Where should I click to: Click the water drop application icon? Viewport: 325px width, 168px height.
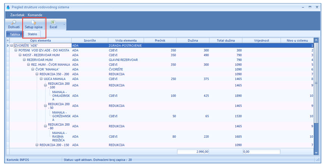(x=8, y=7)
